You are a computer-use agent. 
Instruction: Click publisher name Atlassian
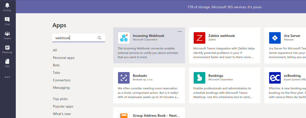pos(289,39)
